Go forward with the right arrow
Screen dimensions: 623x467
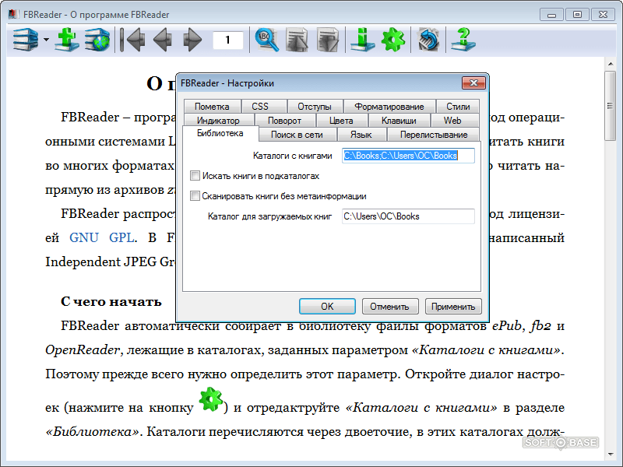pyautogui.click(x=192, y=40)
